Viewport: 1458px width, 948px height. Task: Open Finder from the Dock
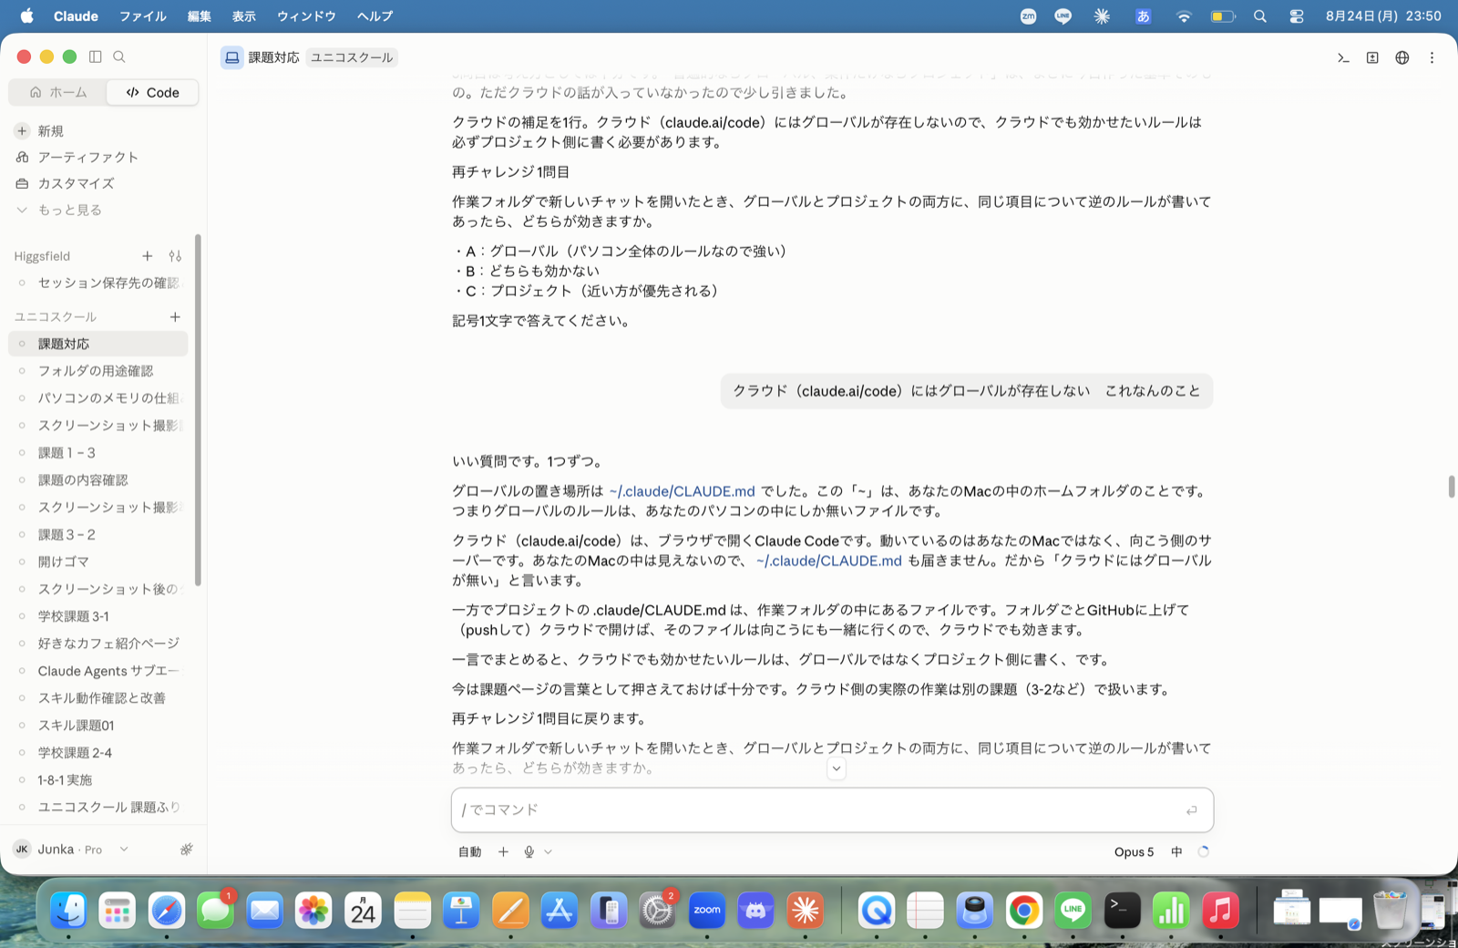[68, 910]
